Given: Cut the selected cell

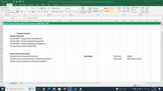Looking at the screenshot, I should point(7,8).
